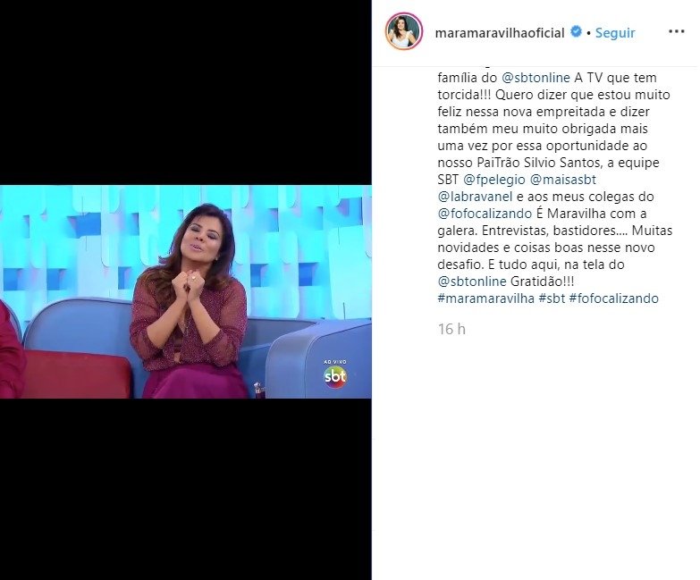Click the verified badge icon
The width and height of the screenshot is (700, 580).
[x=577, y=31]
